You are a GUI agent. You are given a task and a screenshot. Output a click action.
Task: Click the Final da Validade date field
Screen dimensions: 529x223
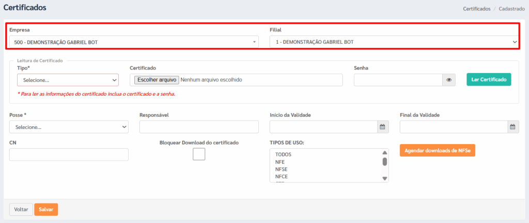point(454,127)
